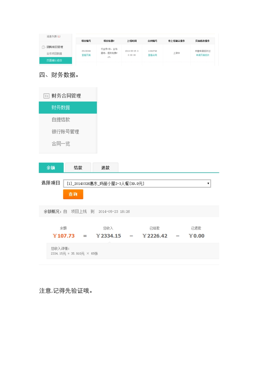Switch to the 结款 tab
Screen dimensions: 258x365
(78, 168)
